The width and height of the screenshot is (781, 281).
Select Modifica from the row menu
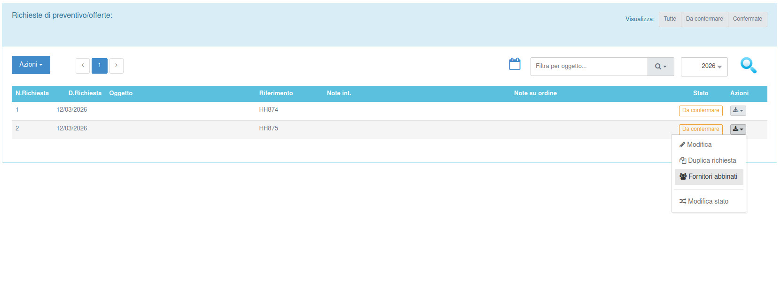point(699,144)
